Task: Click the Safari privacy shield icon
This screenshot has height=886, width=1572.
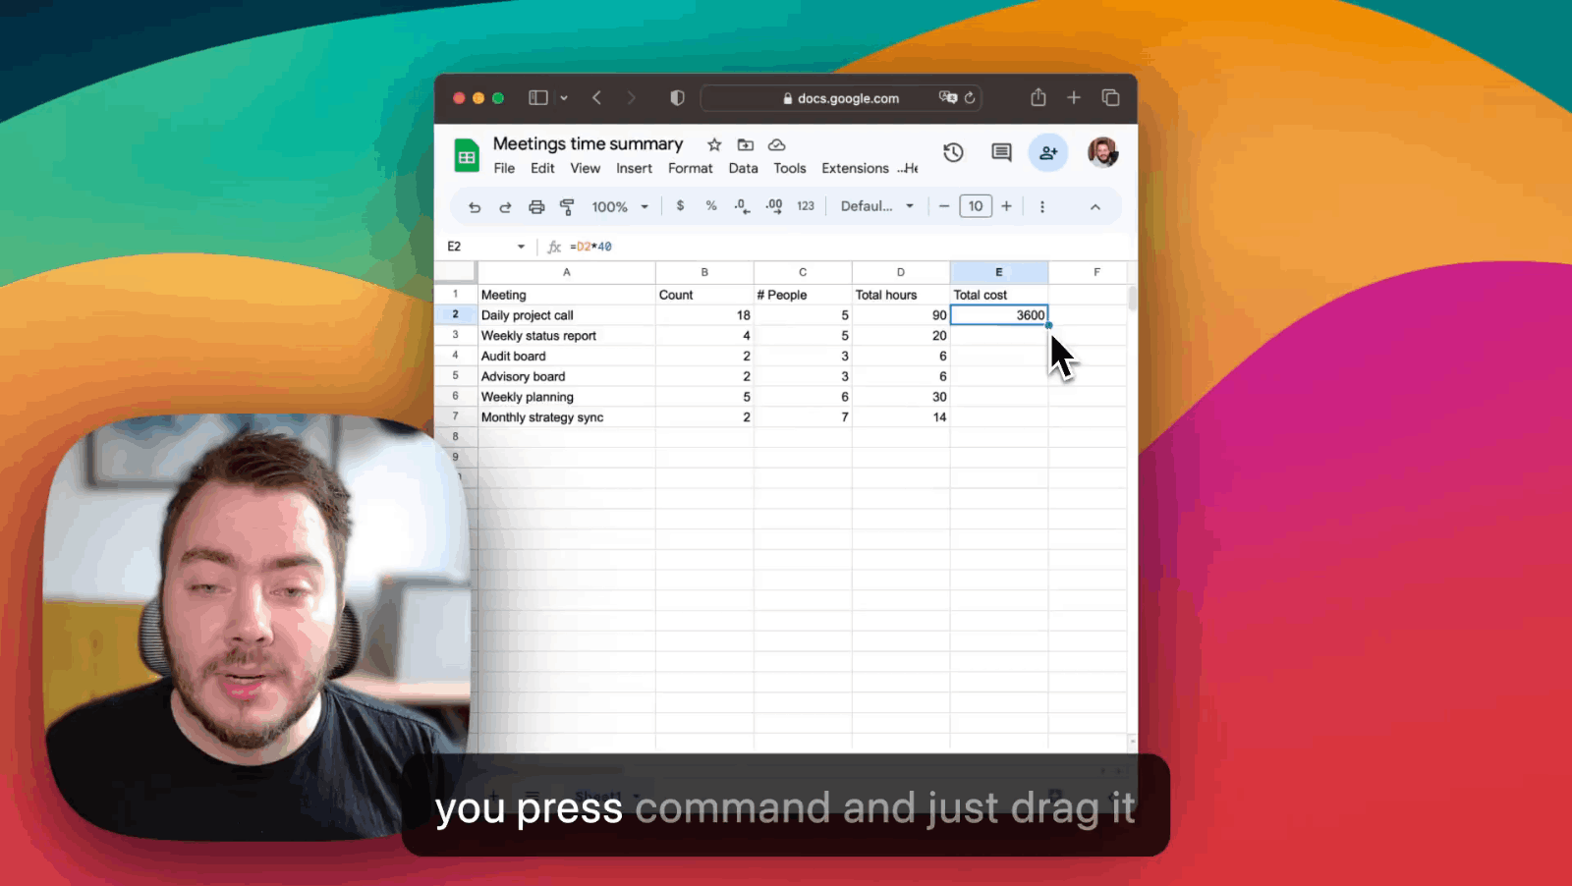Action: [677, 97]
